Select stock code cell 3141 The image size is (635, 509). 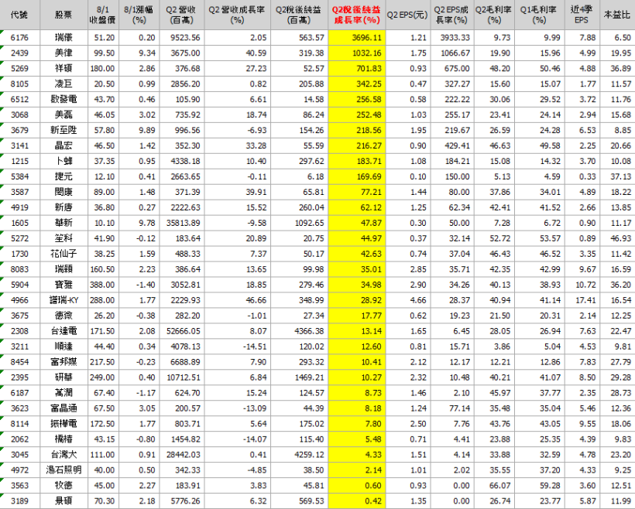[x=19, y=145]
